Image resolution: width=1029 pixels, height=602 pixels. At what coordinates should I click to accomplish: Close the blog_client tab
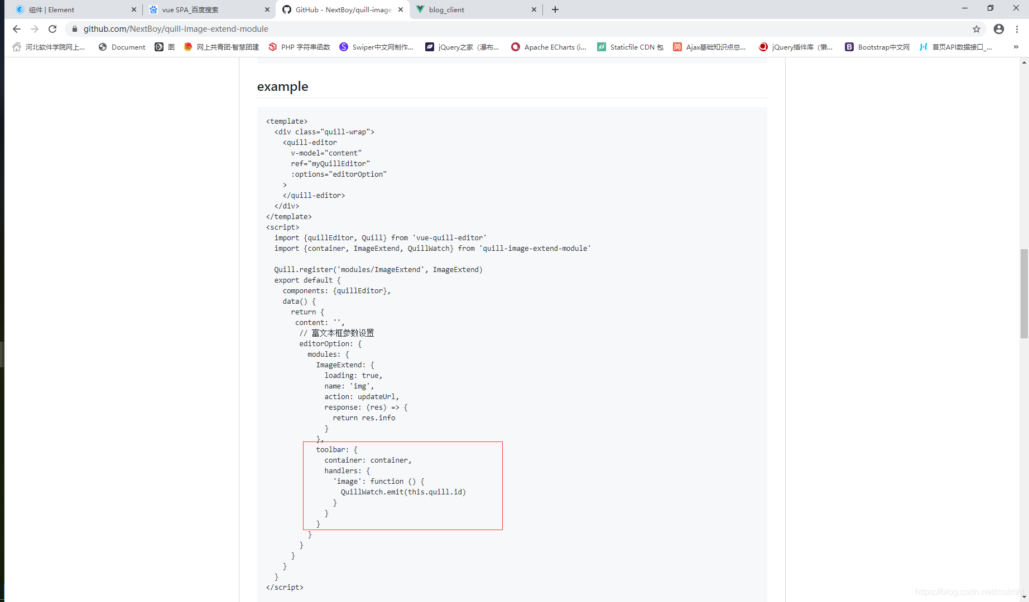pos(534,9)
